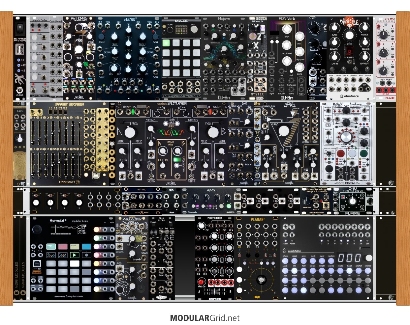Click the Flame logo on C-3 MK2
410x325 pixels.
click(390, 98)
